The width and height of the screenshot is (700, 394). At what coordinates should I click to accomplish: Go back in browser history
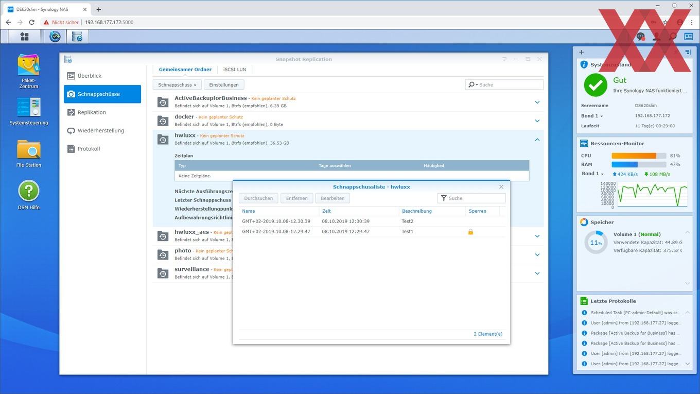pos(8,22)
